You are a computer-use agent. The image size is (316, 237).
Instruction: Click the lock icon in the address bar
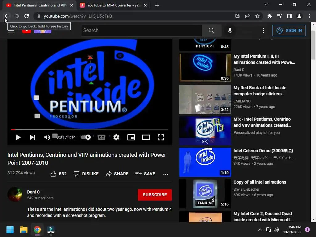pos(39,16)
